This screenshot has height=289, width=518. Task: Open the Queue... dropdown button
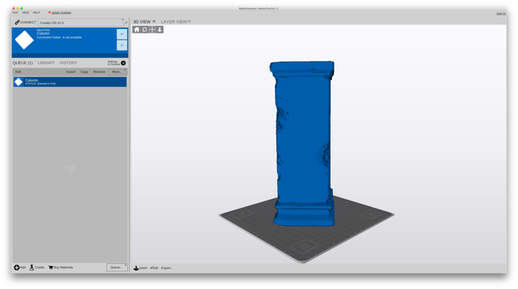coord(117,267)
